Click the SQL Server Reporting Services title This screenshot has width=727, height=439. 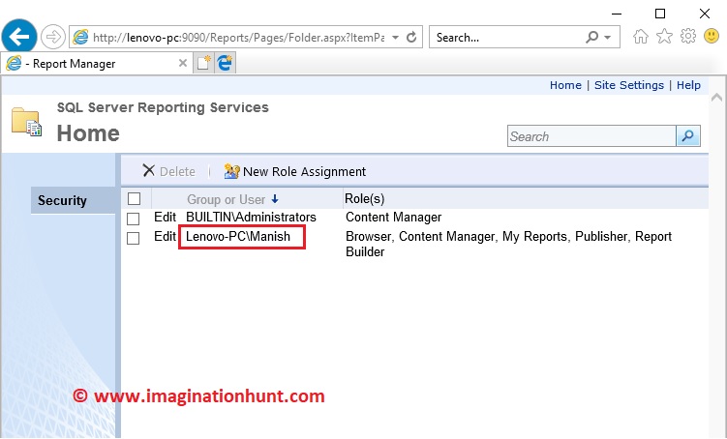click(x=163, y=107)
